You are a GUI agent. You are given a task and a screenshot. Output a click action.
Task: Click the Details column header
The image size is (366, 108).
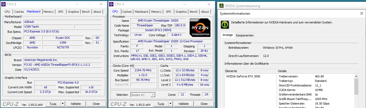(318, 71)
